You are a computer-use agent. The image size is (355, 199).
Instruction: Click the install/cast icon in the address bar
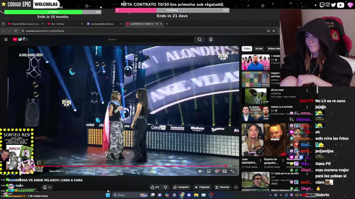(268, 31)
